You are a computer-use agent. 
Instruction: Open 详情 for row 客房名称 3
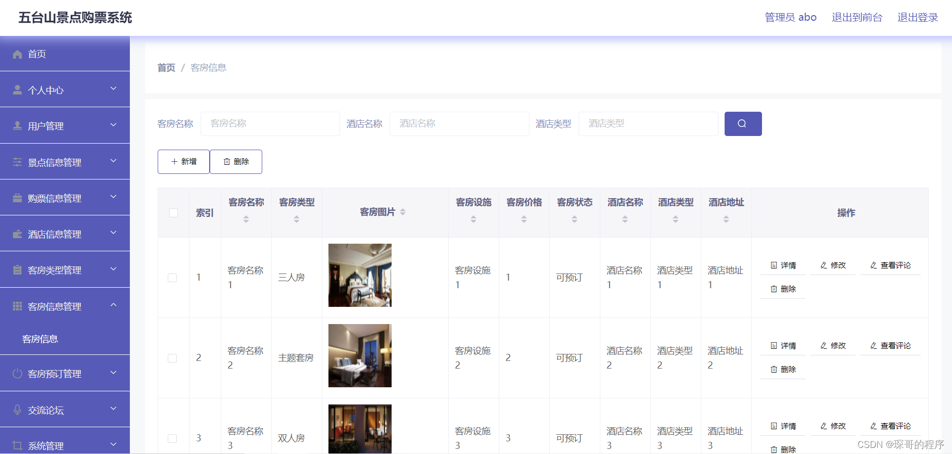(783, 426)
